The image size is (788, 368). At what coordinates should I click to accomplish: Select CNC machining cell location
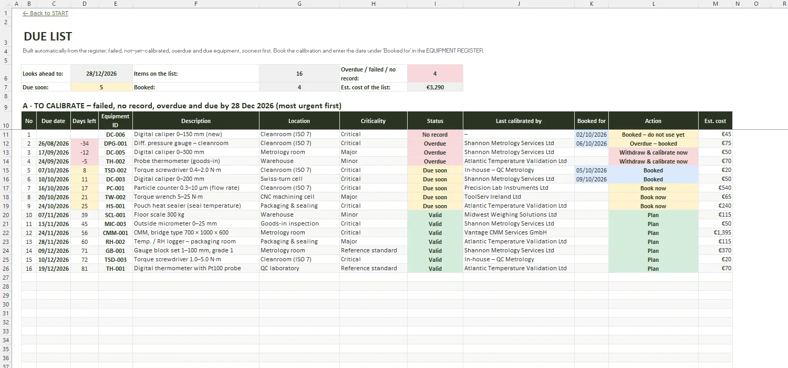[x=299, y=197]
